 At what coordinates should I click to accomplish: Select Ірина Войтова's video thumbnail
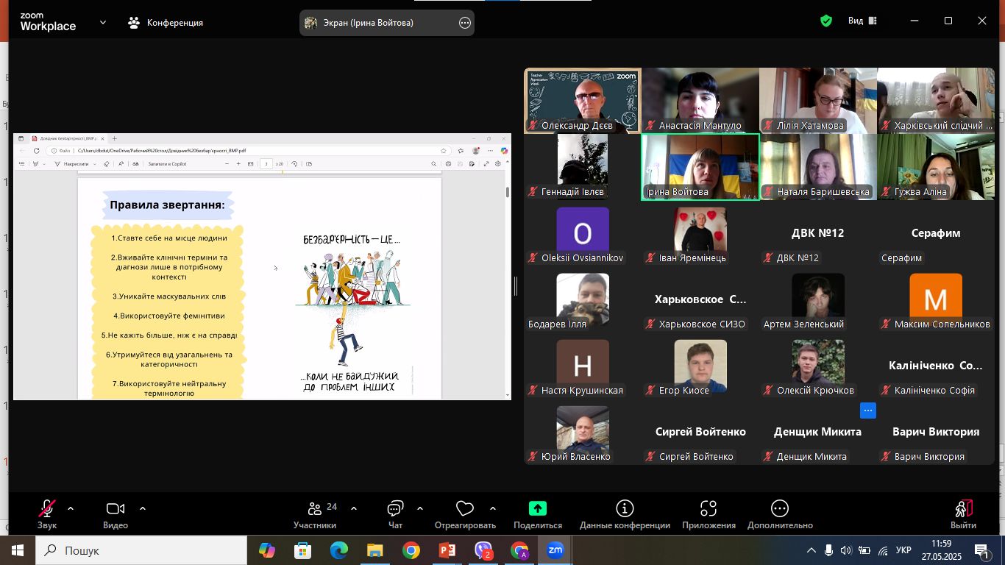coord(700,166)
